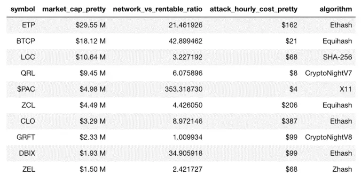361x183 pixels.
Task: Select the $PAC symbol cell
Action: [x=26, y=89]
